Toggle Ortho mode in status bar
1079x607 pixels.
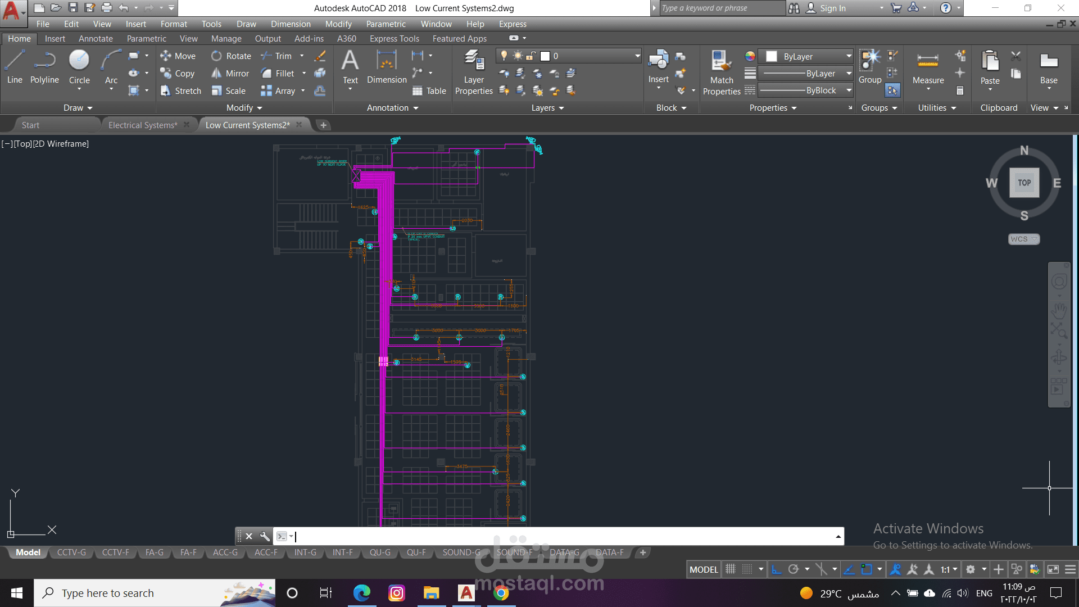click(776, 569)
